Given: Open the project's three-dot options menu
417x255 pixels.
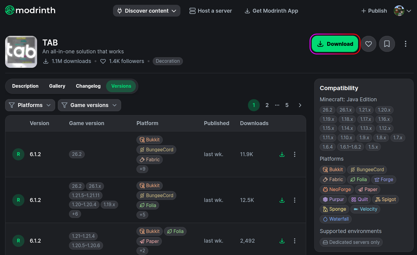Looking at the screenshot, I should pyautogui.click(x=406, y=44).
